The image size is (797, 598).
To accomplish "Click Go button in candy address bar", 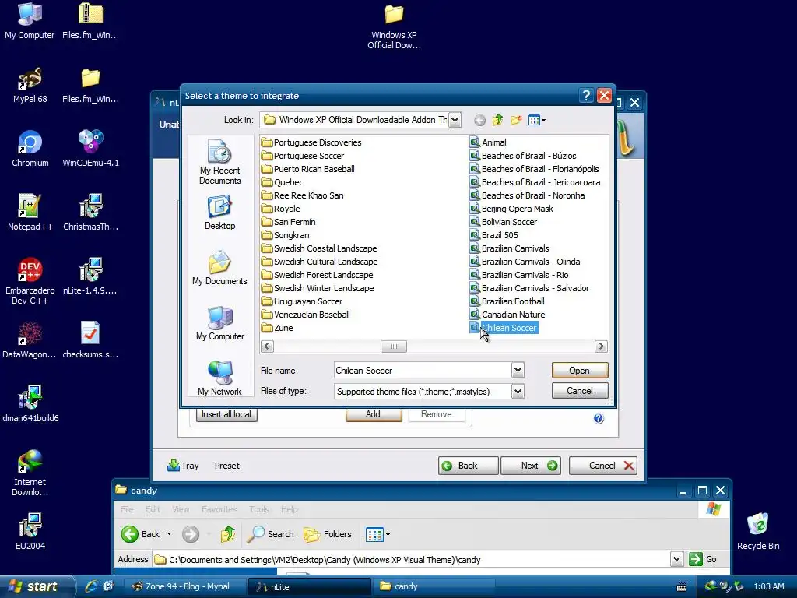I will 703,559.
